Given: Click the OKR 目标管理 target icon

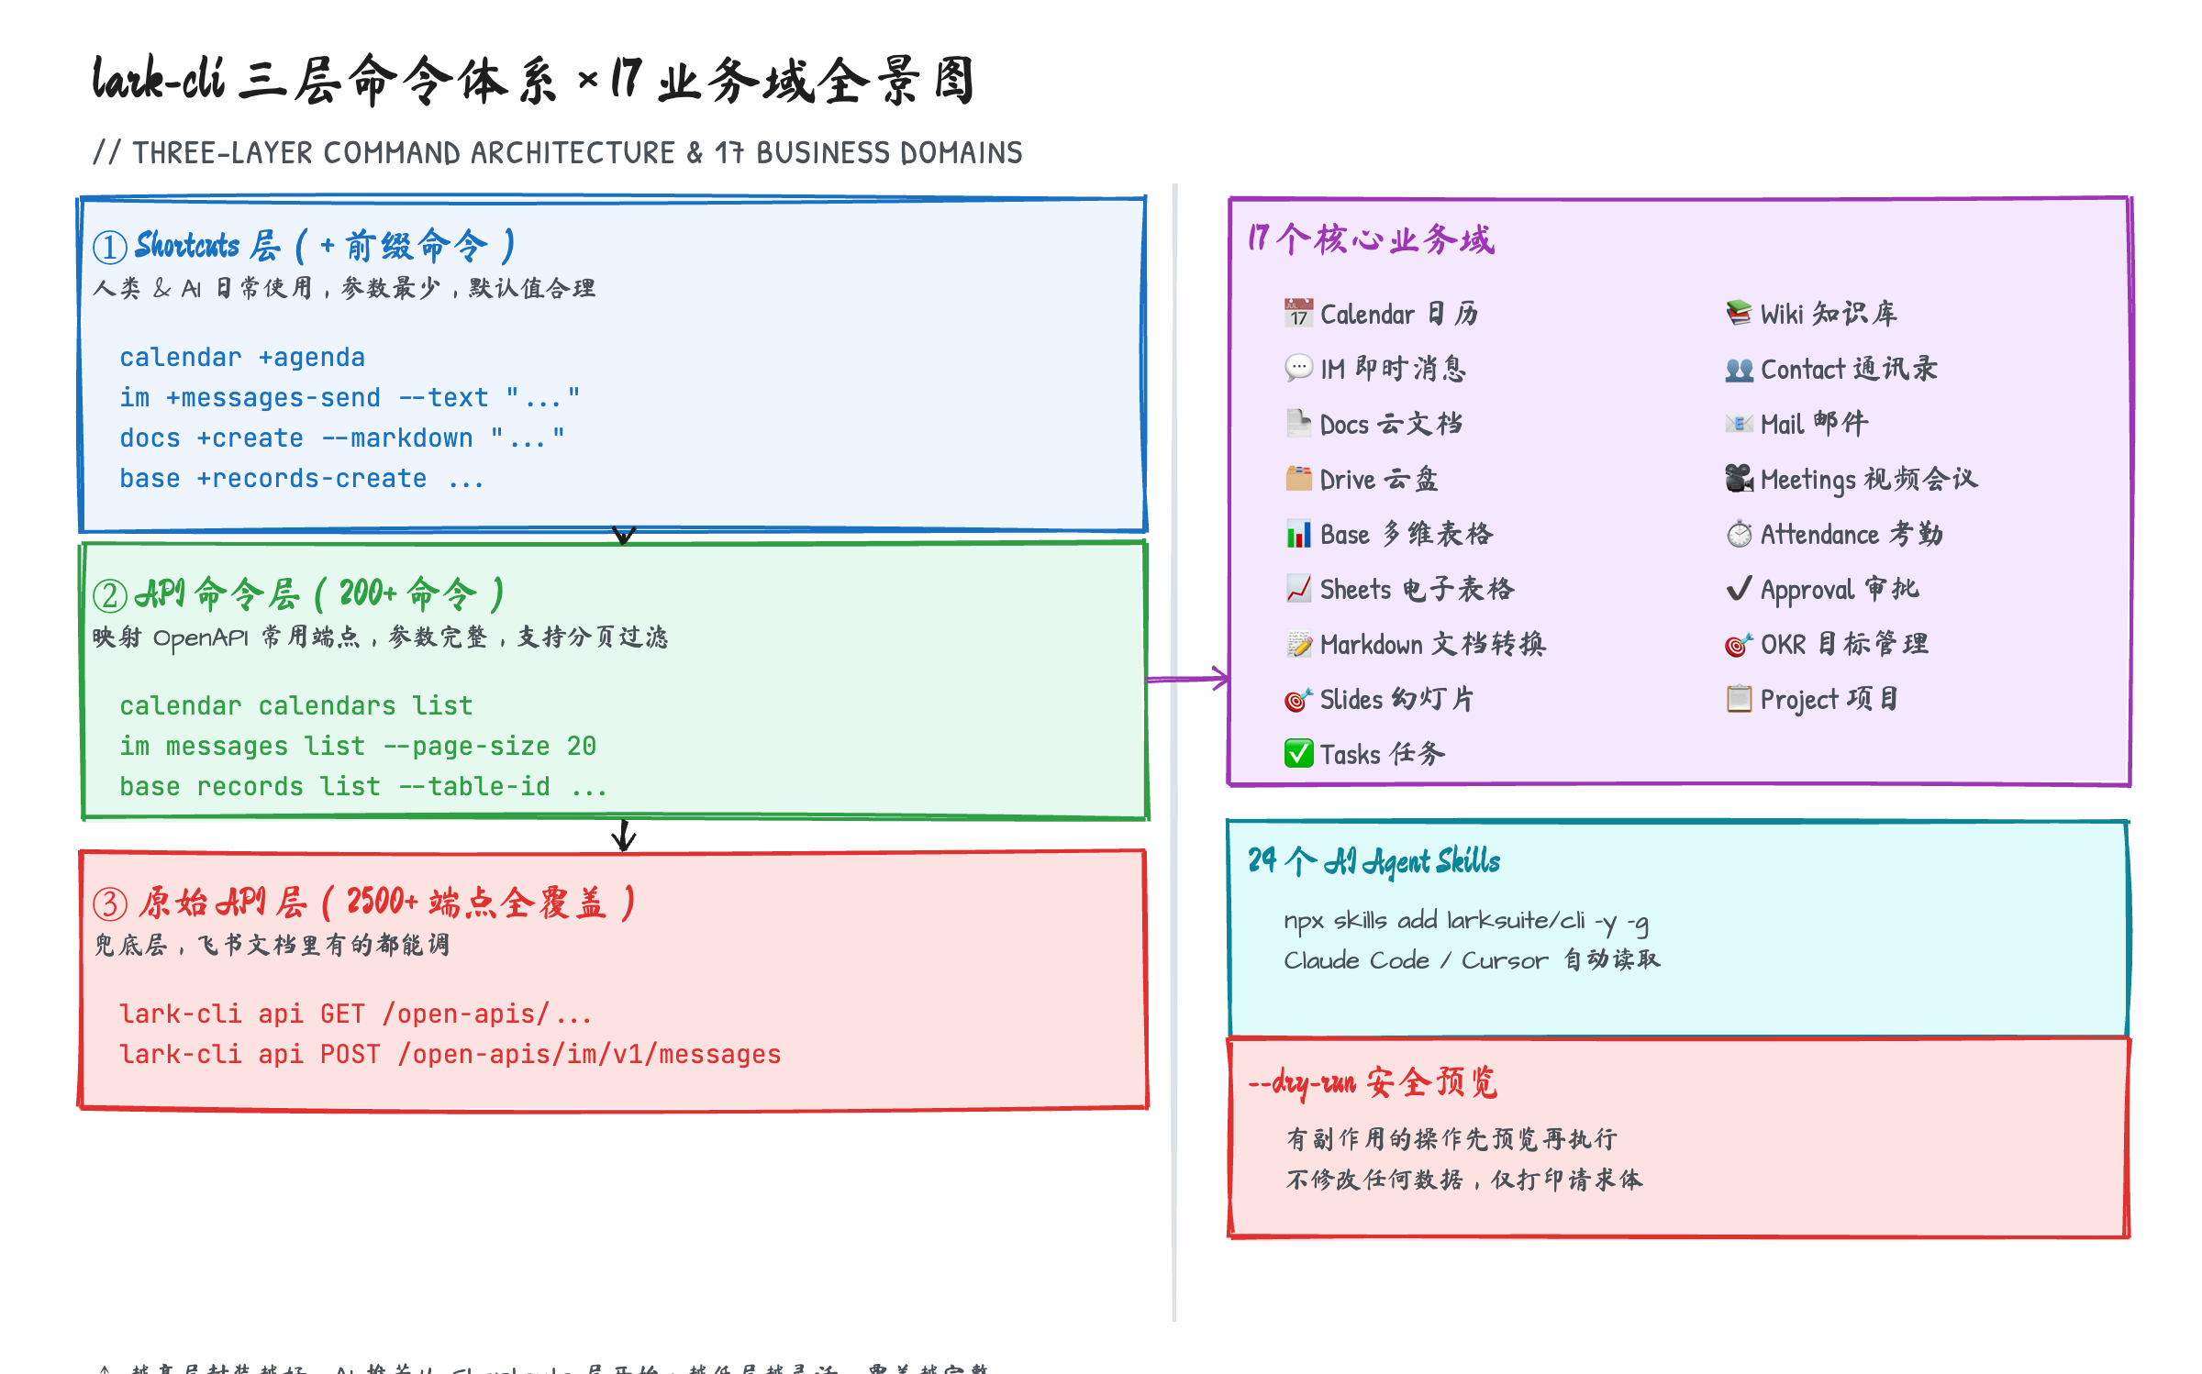Looking at the screenshot, I should (x=1739, y=644).
